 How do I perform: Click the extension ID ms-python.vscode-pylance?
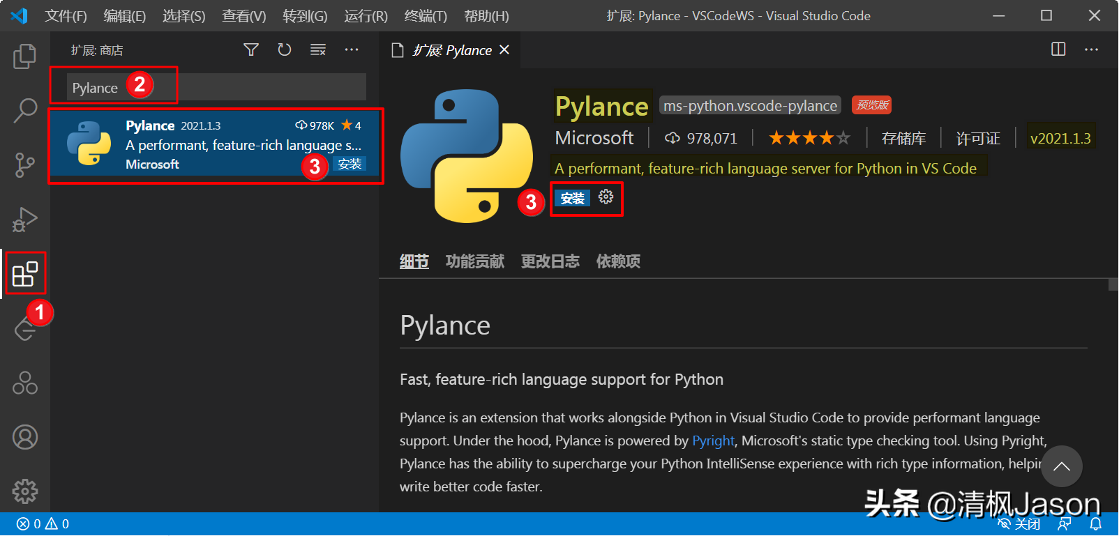coord(750,105)
